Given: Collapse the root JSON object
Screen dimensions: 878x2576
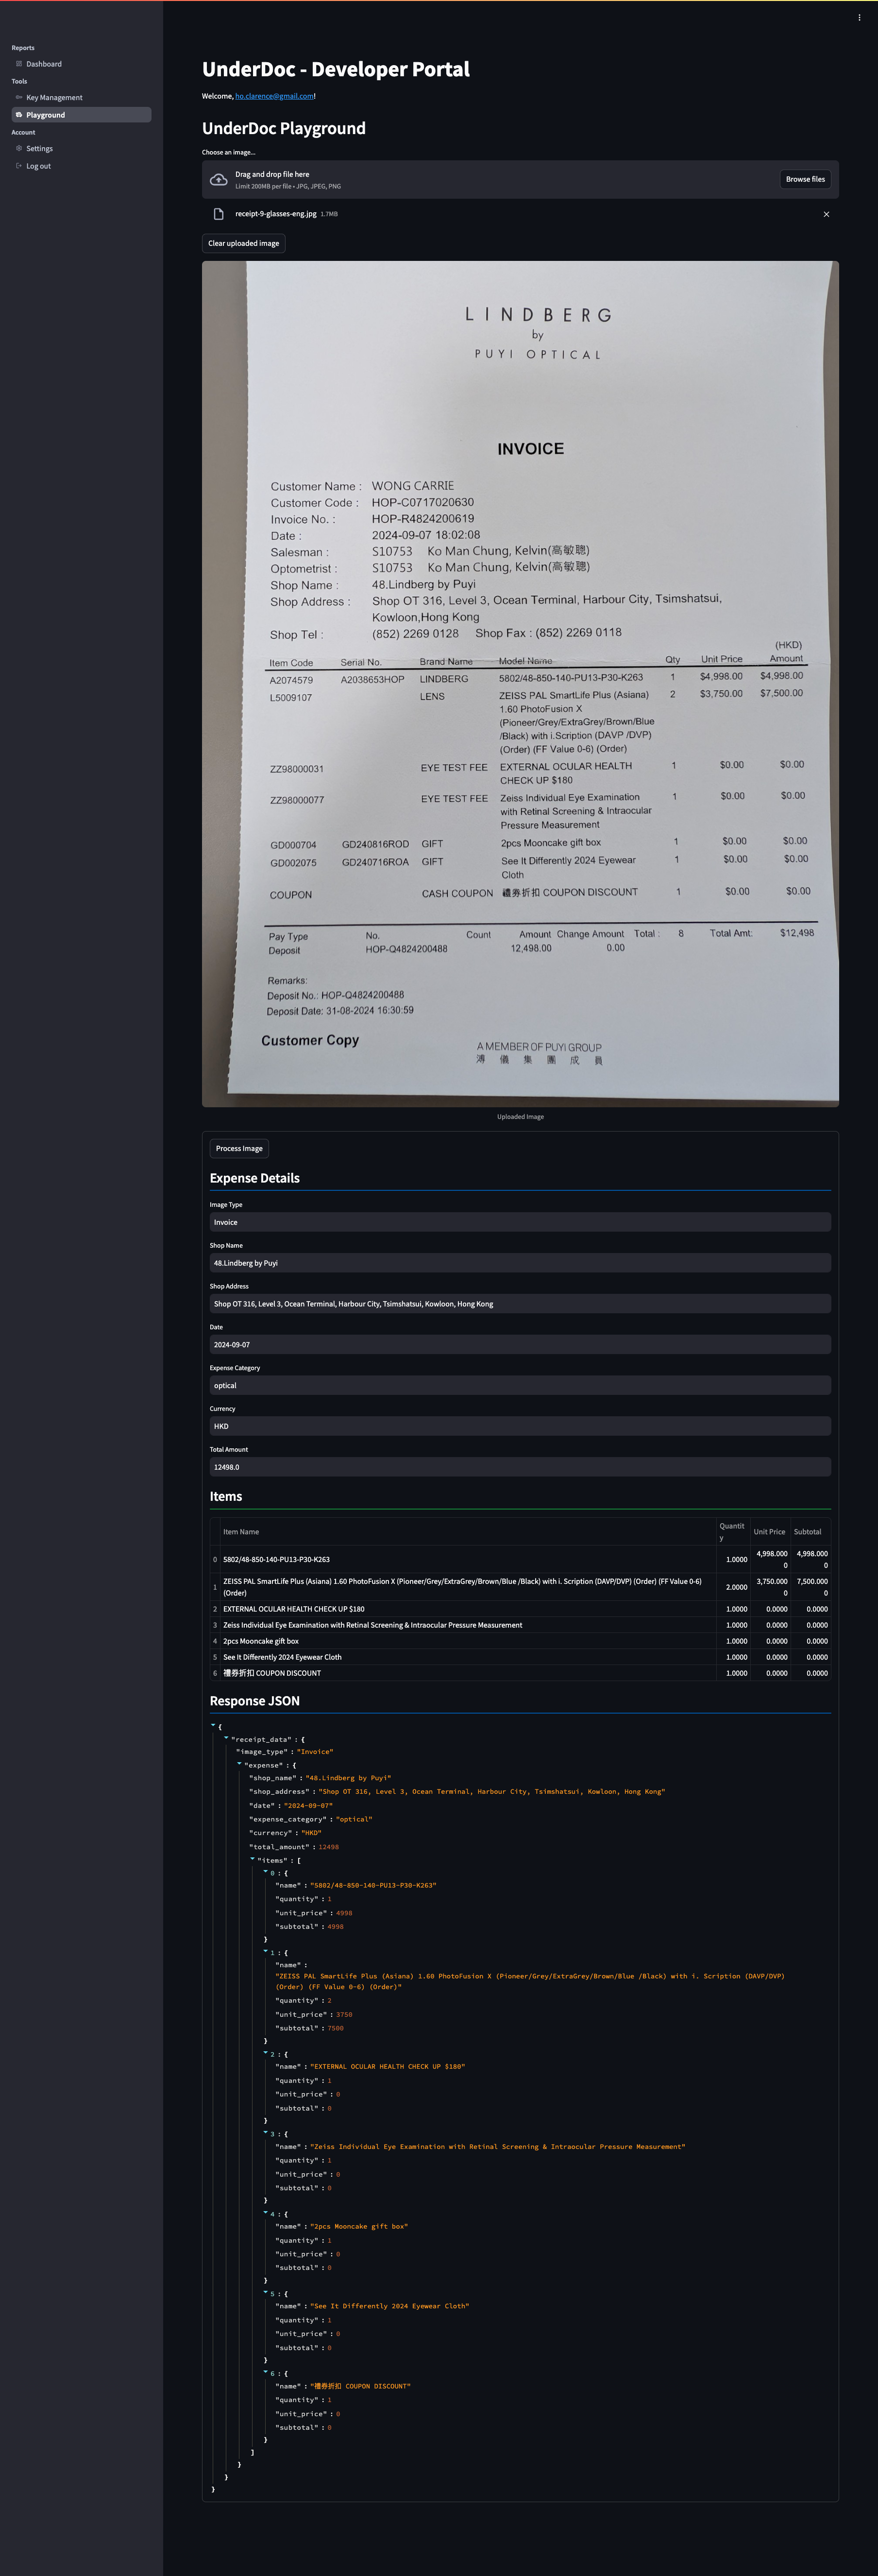Looking at the screenshot, I should point(213,1725).
